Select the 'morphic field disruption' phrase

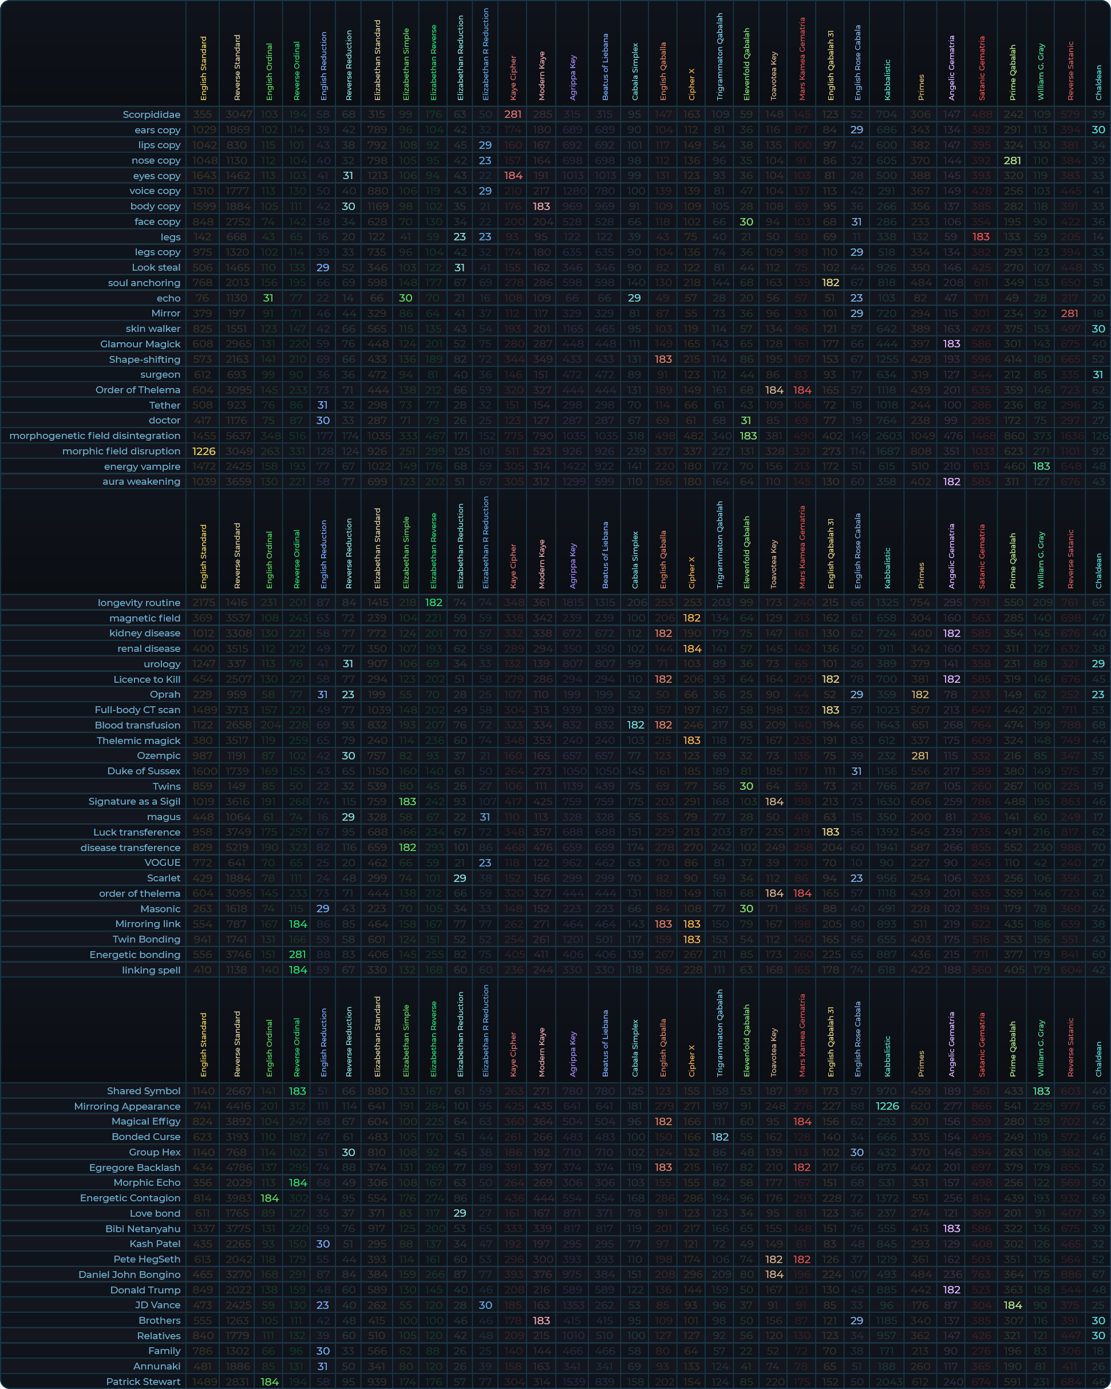click(x=121, y=451)
